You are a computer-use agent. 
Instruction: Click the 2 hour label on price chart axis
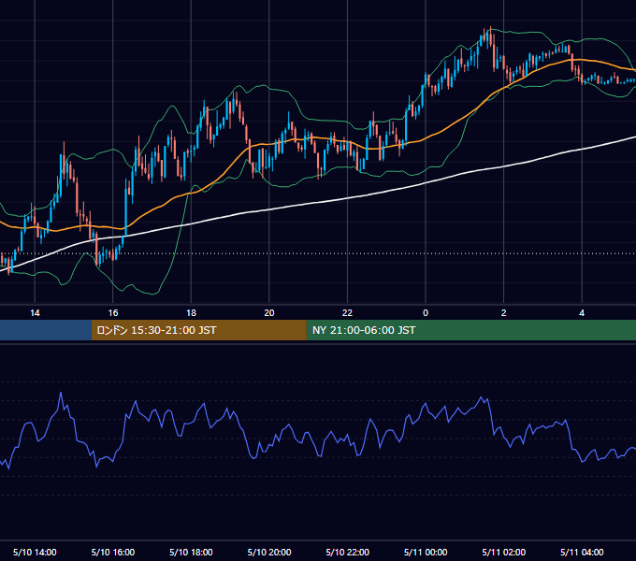click(504, 313)
